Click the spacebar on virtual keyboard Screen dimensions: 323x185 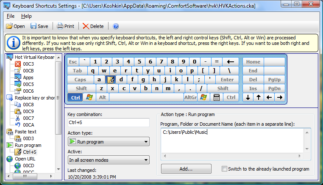[146, 97]
